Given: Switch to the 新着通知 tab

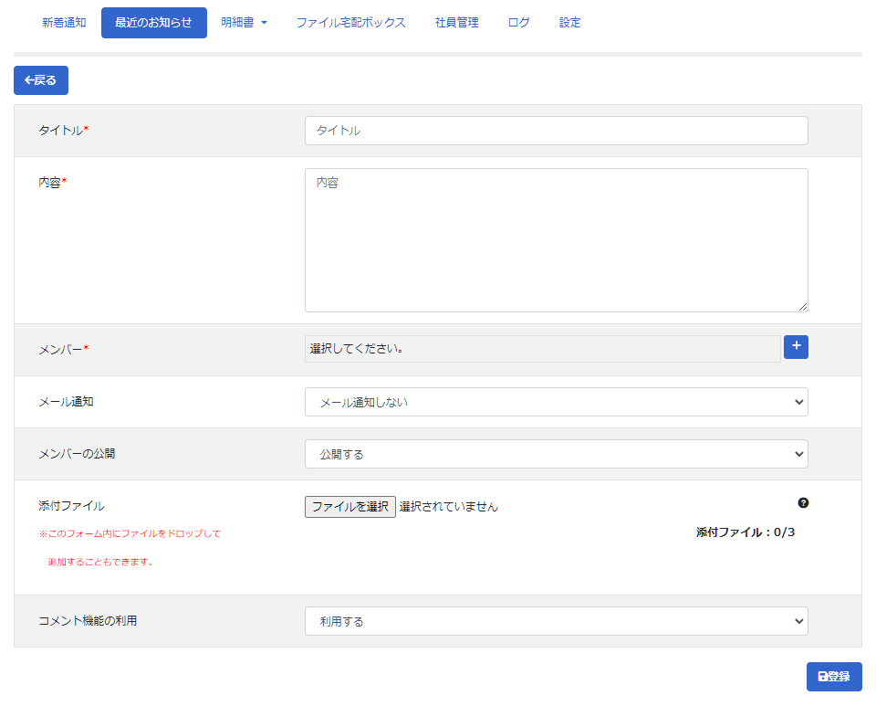Looking at the screenshot, I should [64, 23].
